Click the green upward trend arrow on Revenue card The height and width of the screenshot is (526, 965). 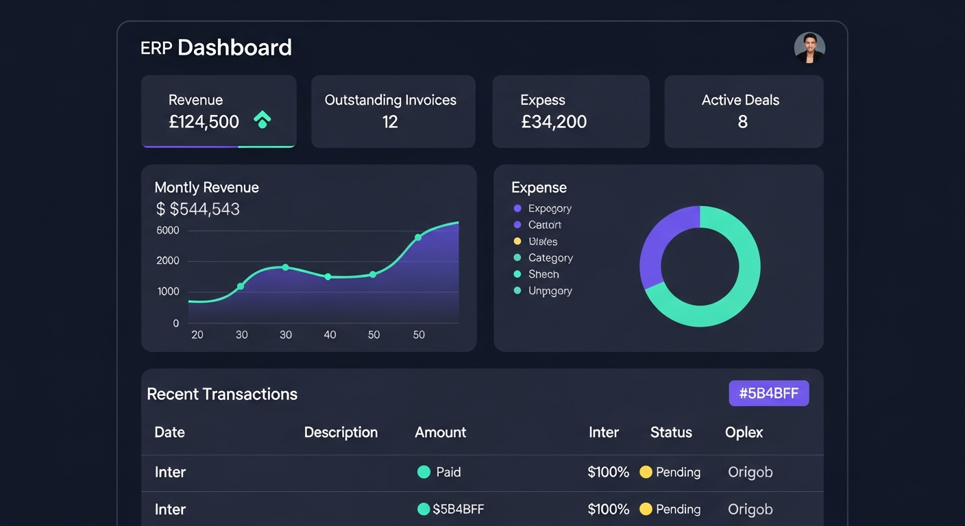(x=262, y=119)
